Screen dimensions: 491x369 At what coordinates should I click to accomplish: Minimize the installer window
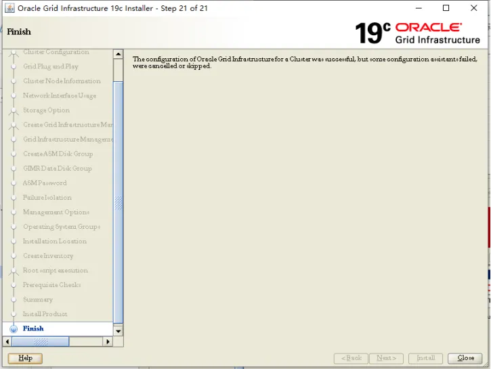click(x=419, y=8)
